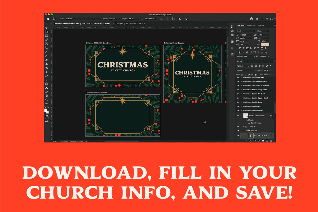Select the Clone Stamp tool
Viewport: 318px width, 212px height.
tap(47, 64)
